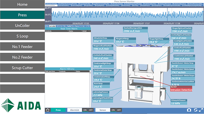Open Status filter dropdown in Alarm History

89,71
